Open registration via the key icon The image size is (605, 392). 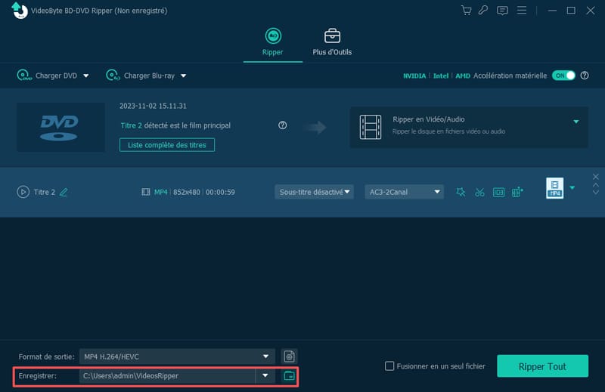(x=483, y=11)
